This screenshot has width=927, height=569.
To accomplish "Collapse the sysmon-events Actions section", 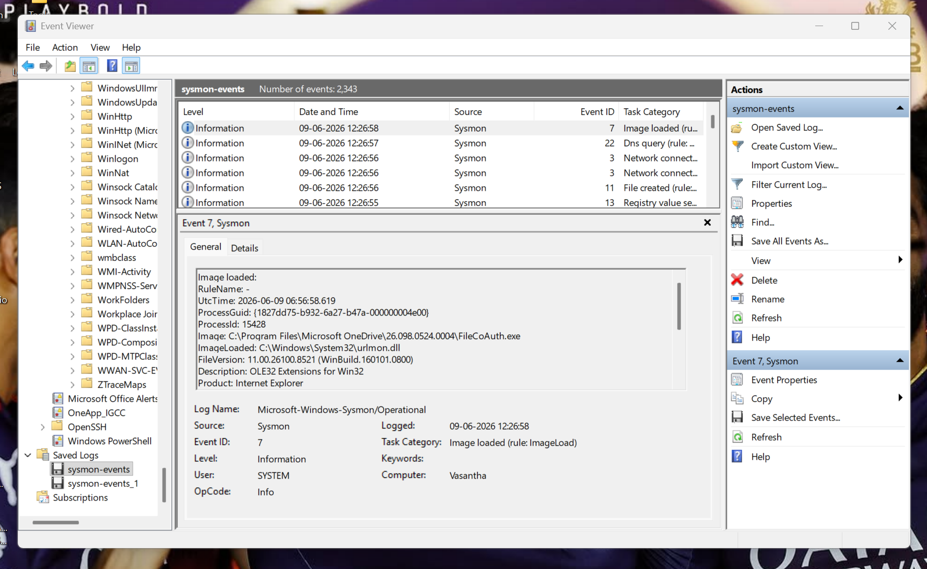I will tap(900, 108).
